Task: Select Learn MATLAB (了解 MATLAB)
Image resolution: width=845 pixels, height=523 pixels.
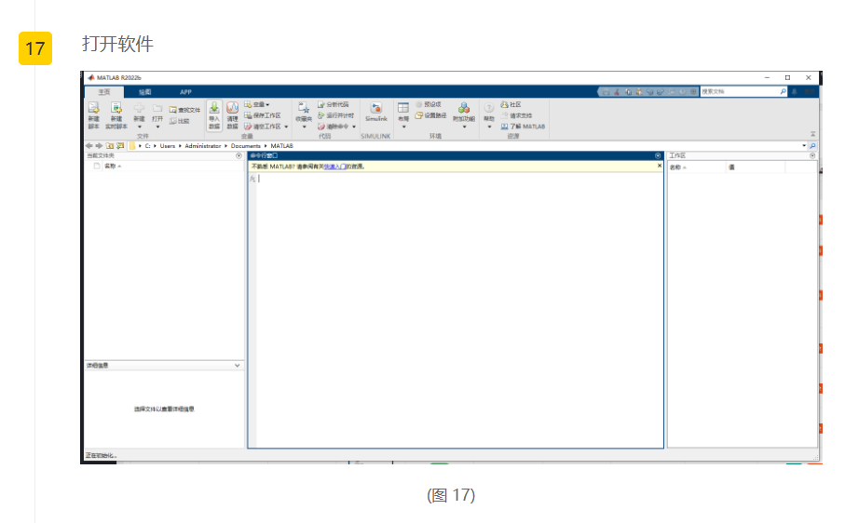Action: click(x=523, y=127)
